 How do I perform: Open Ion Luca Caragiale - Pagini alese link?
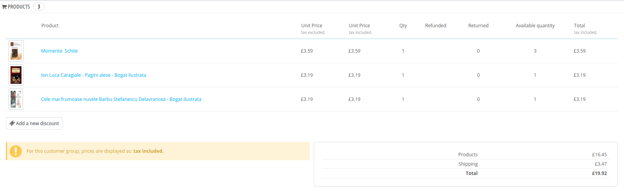(x=94, y=75)
